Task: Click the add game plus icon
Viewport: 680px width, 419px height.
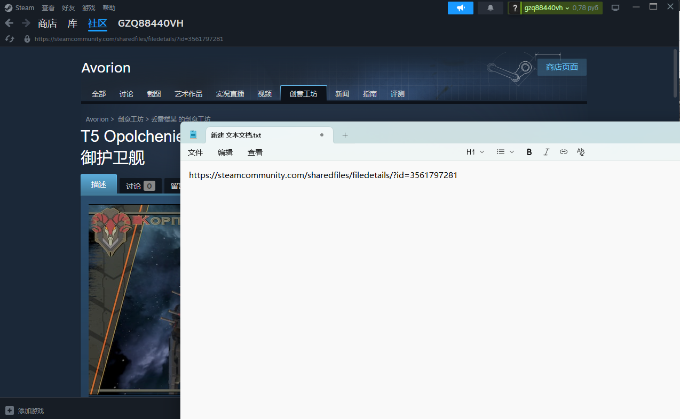Action: (9, 410)
